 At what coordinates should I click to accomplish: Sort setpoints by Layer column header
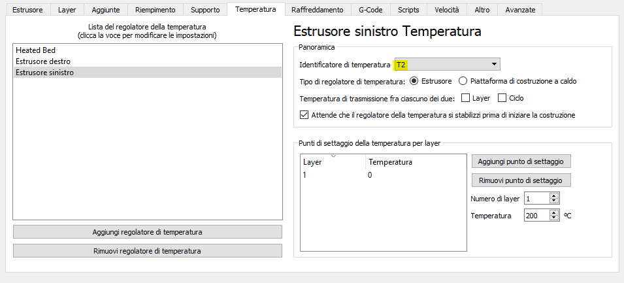click(333, 161)
